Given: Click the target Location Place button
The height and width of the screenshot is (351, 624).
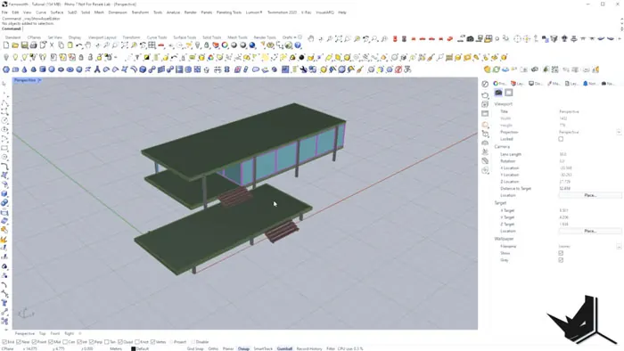Looking at the screenshot, I should click(x=590, y=231).
